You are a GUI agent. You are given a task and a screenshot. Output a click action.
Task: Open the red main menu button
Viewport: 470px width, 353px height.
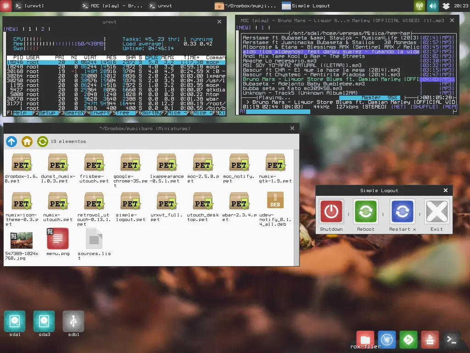(6, 6)
